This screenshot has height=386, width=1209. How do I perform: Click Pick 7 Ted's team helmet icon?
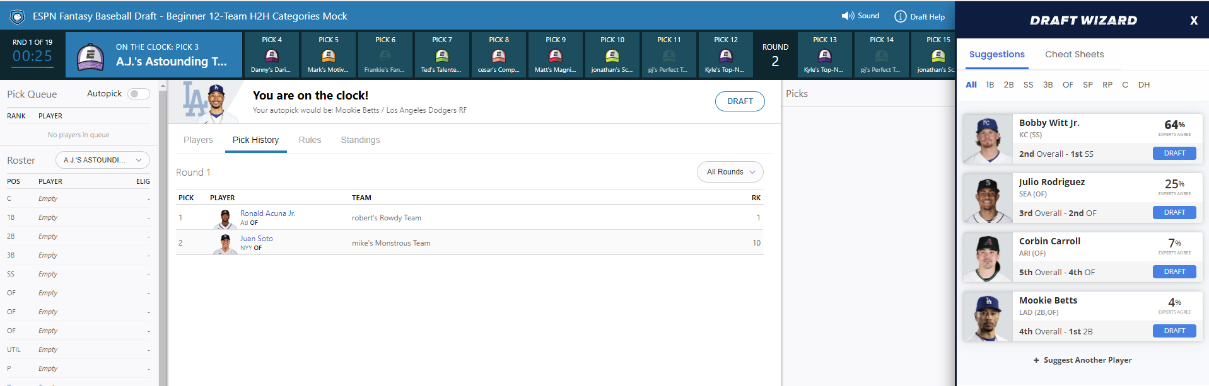(442, 55)
